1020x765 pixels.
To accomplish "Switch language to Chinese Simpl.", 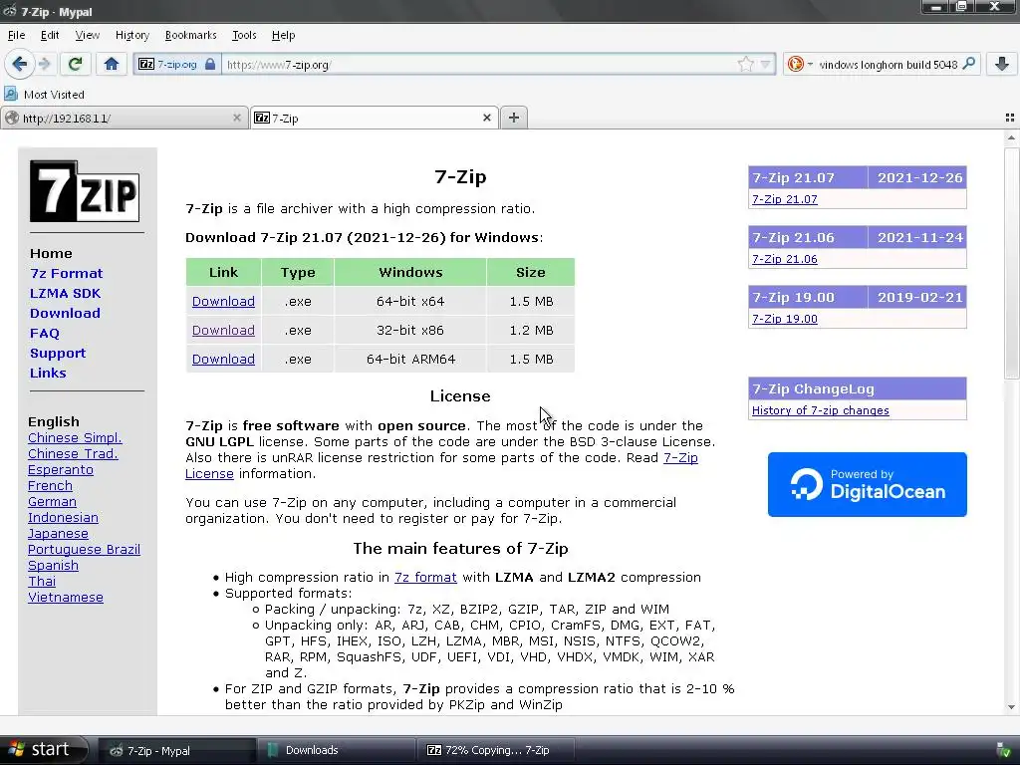I will pyautogui.click(x=75, y=438).
